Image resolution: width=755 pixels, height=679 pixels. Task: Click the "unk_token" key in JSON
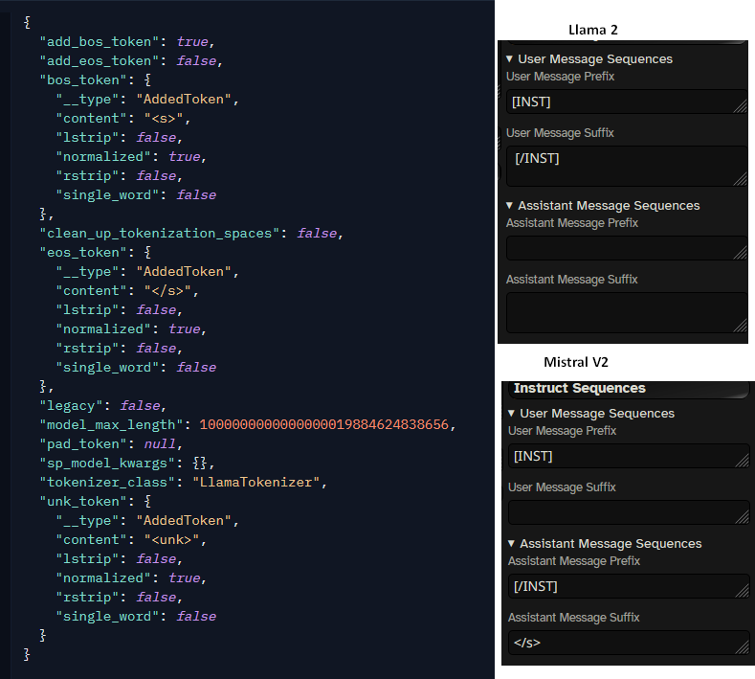(x=83, y=501)
